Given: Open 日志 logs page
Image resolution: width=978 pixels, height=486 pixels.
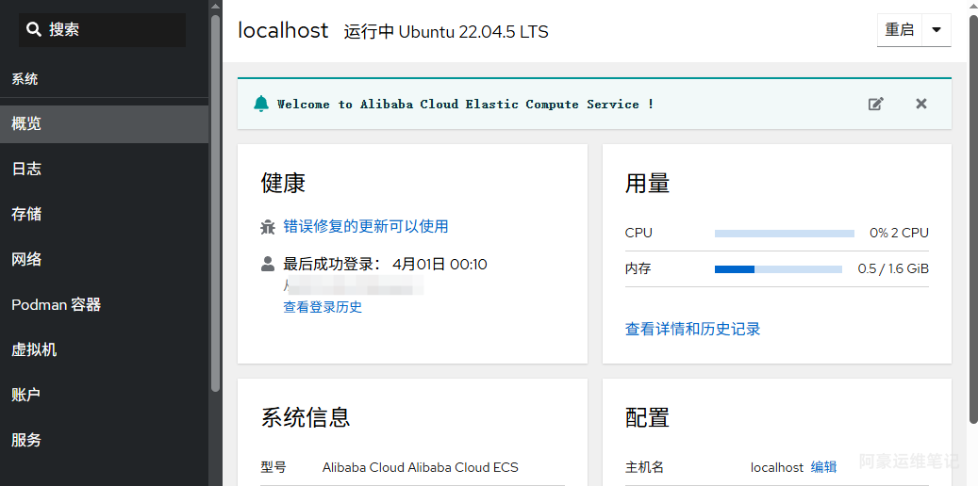Looking at the screenshot, I should [104, 169].
